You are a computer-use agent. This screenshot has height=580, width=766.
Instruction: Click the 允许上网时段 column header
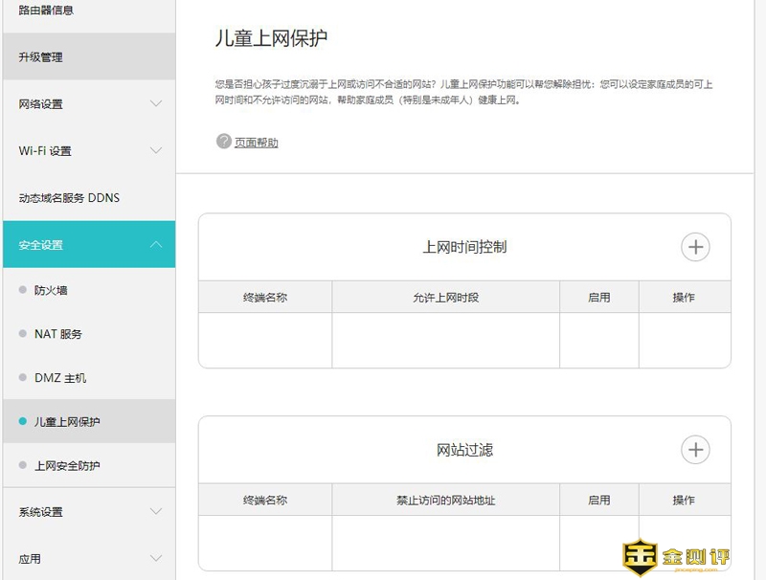point(445,298)
